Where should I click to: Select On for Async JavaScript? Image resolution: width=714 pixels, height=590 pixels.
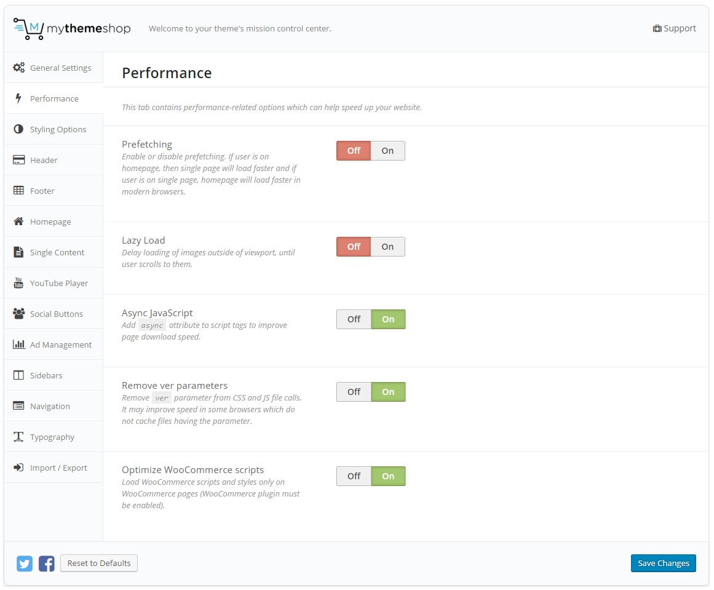388,319
